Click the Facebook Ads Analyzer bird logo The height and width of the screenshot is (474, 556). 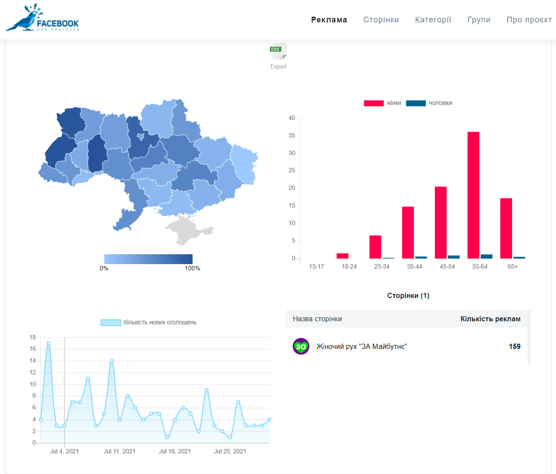click(x=42, y=19)
